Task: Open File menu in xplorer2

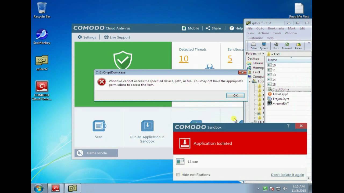Action: coord(250,28)
